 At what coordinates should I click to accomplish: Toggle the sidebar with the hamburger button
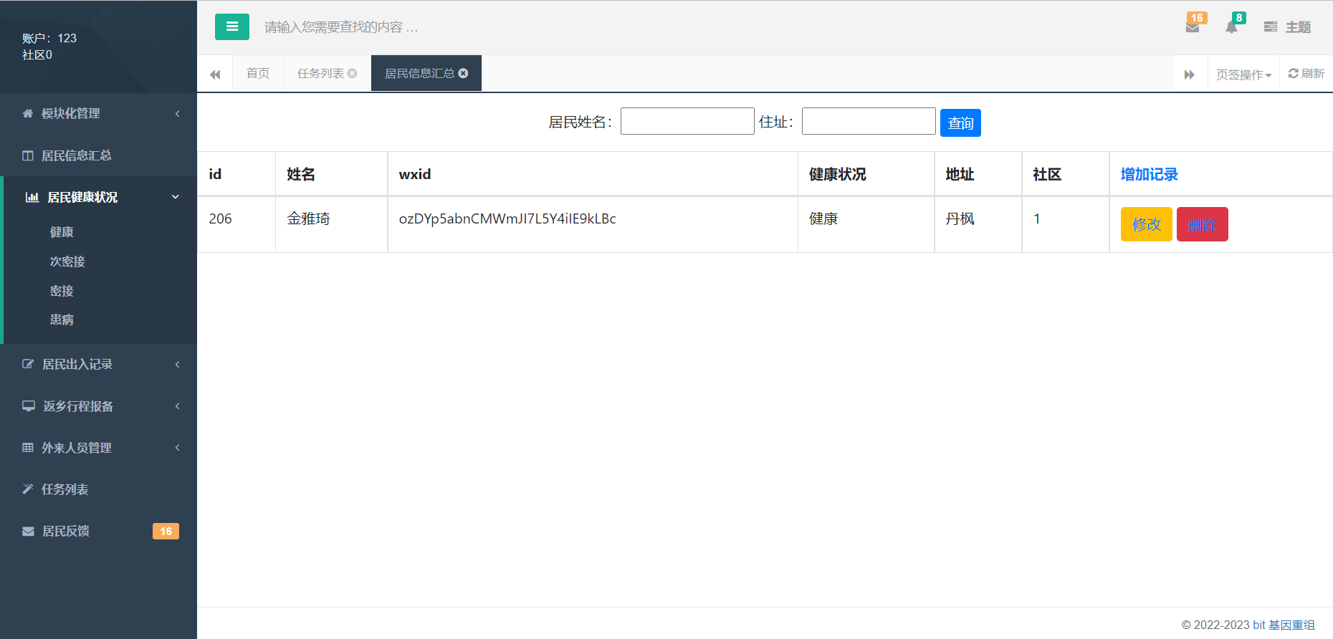point(231,27)
